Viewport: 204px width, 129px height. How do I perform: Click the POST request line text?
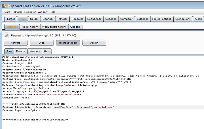pos(38,57)
